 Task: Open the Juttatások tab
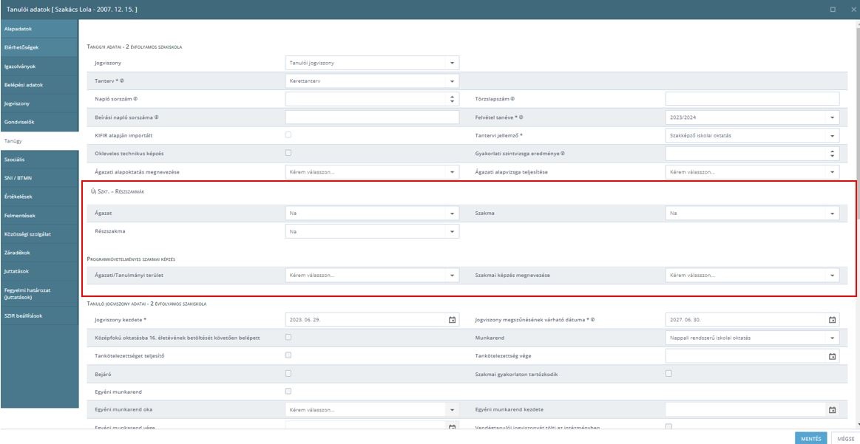point(39,271)
